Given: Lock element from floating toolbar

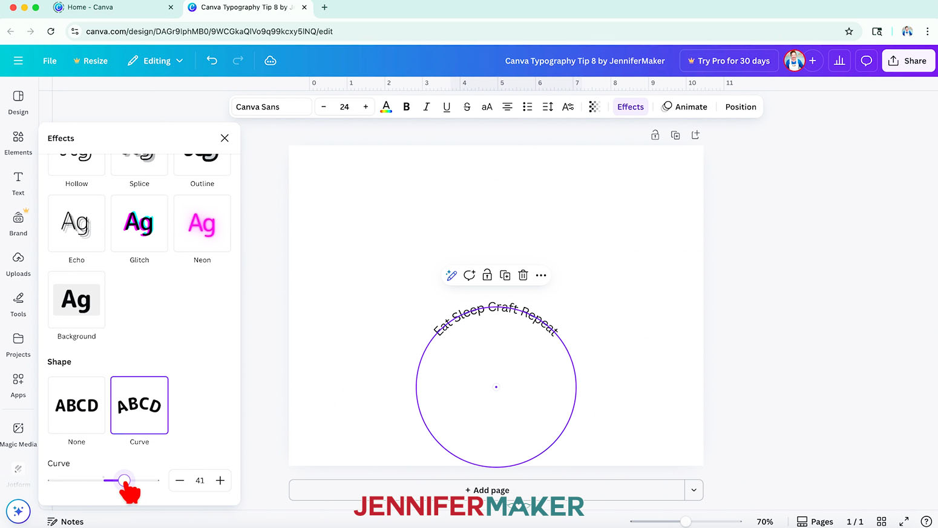Looking at the screenshot, I should coord(487,276).
